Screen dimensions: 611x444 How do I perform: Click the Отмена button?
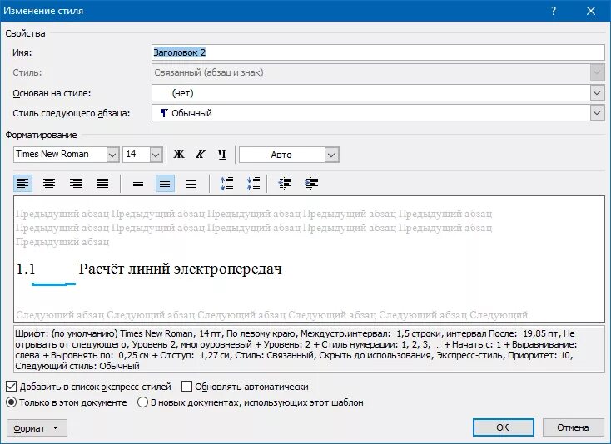tap(573, 427)
